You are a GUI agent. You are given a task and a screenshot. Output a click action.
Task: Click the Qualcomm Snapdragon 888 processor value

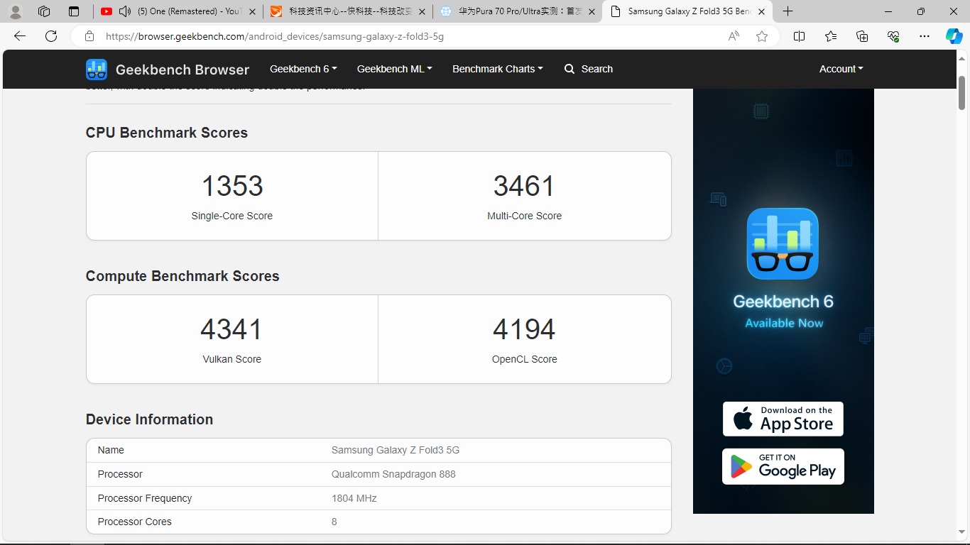coord(393,474)
